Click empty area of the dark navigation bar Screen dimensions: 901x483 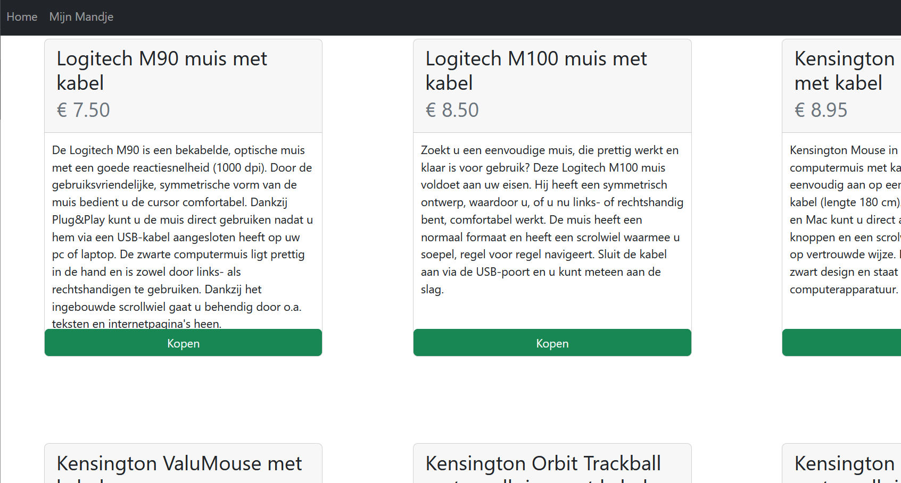coord(479,17)
